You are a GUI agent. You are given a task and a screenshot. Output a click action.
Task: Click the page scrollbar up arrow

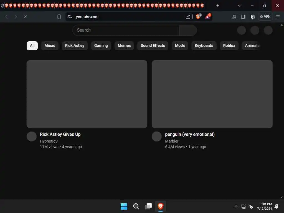[282, 25]
